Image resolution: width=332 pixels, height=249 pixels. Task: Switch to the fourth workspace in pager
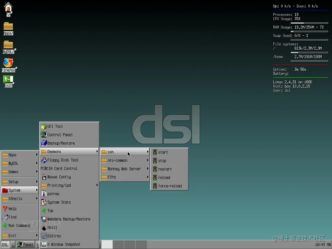(141, 244)
